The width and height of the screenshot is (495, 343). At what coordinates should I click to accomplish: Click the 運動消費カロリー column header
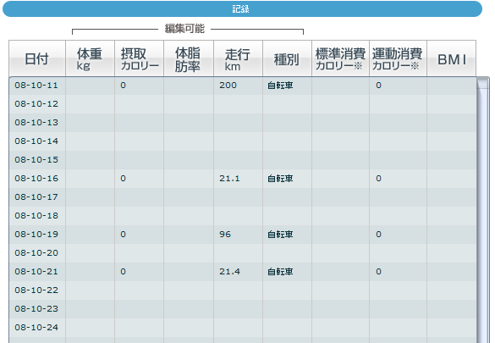click(x=398, y=58)
